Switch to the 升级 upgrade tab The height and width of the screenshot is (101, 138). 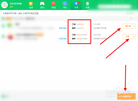point(76,5)
